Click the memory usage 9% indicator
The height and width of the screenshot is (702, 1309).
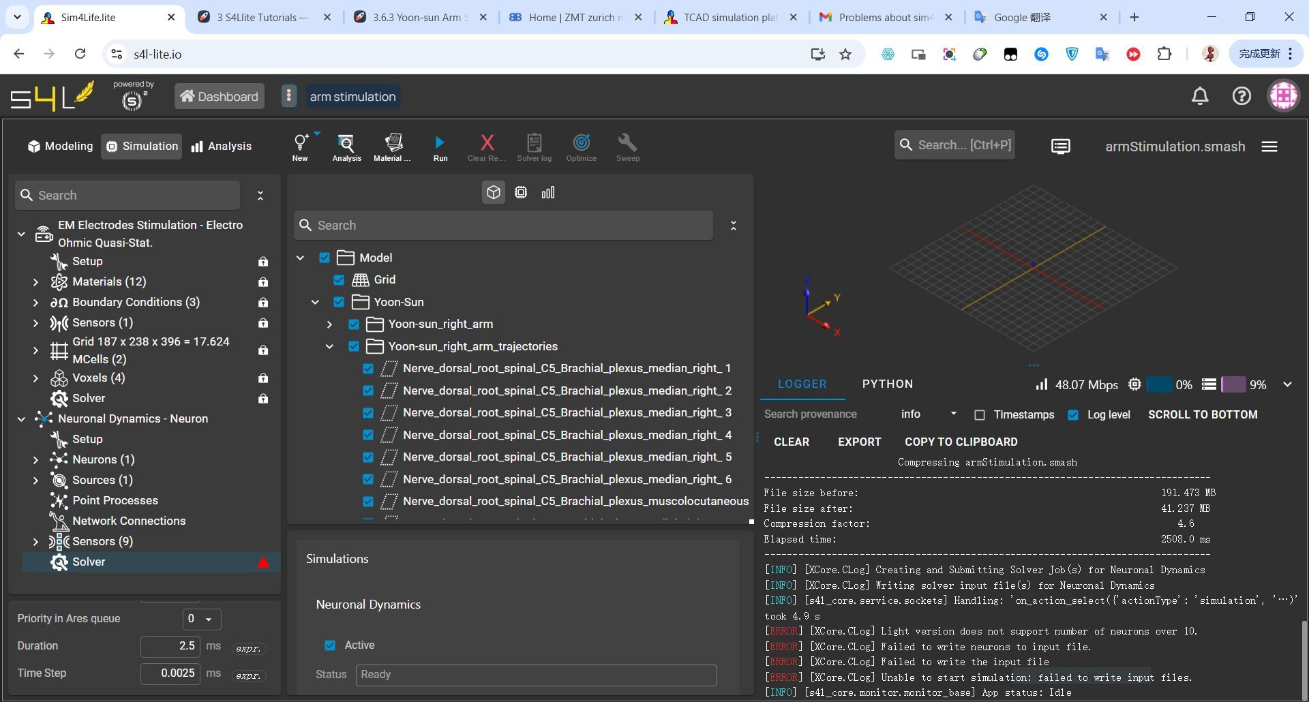coord(1235,385)
